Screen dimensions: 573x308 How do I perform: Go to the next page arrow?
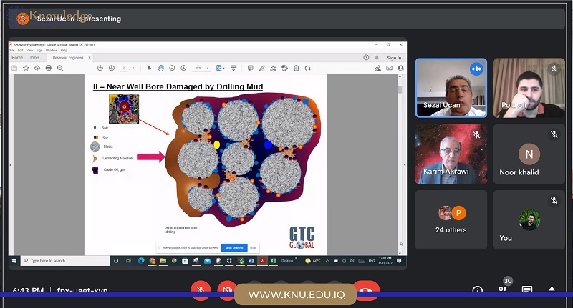coord(112,68)
